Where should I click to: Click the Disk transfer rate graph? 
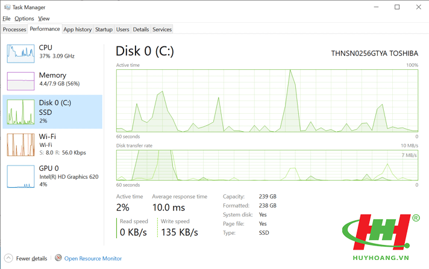click(x=267, y=165)
